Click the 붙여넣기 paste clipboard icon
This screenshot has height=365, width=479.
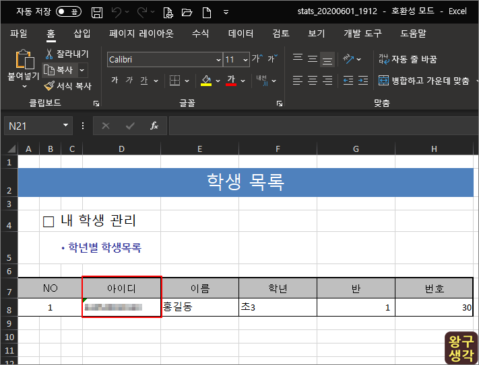click(x=24, y=59)
